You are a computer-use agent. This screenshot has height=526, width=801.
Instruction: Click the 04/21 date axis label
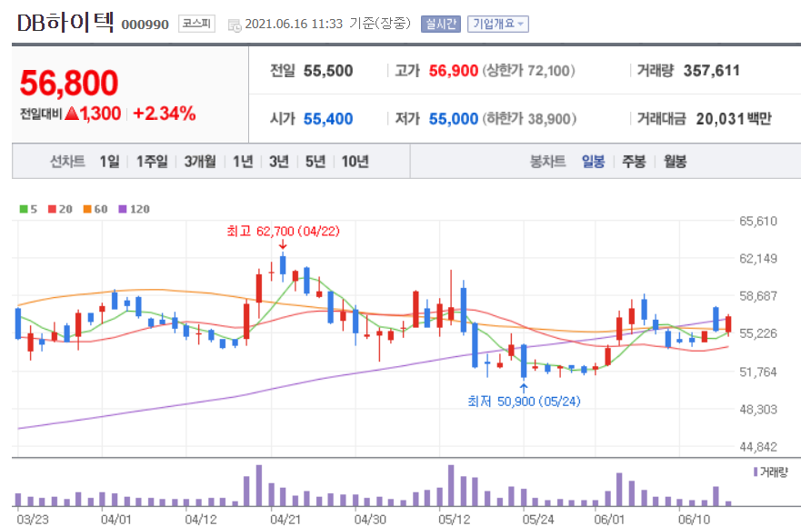coord(285,520)
